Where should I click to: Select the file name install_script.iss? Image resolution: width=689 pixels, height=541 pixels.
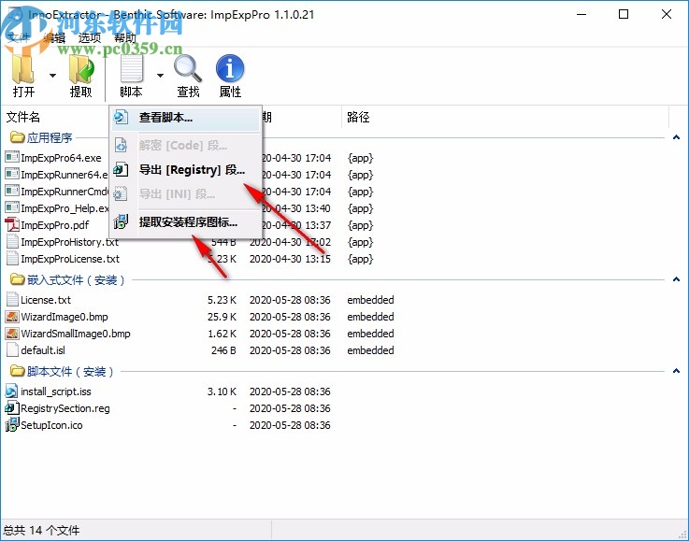(x=56, y=392)
